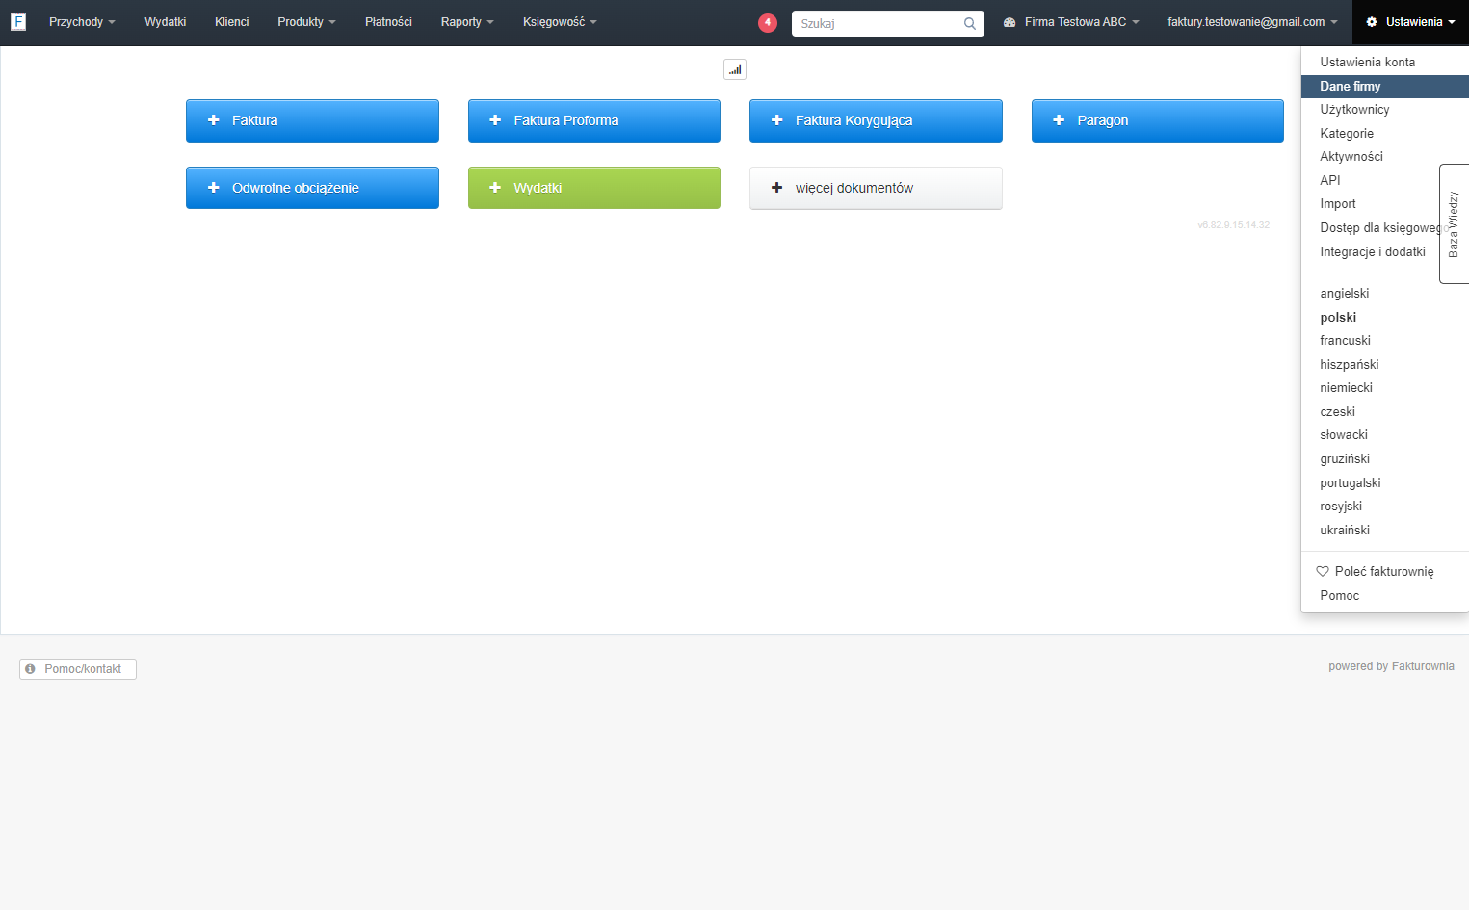The image size is (1469, 910).
Task: Expand the Produkty dropdown menu
Action: [306, 22]
